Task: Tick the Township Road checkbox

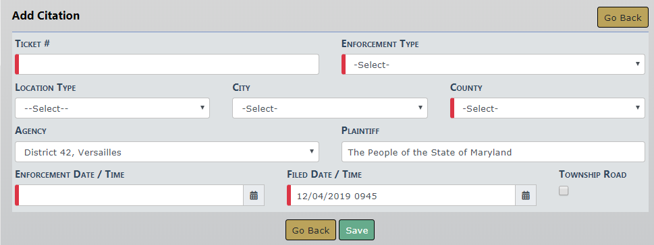Action: [564, 190]
